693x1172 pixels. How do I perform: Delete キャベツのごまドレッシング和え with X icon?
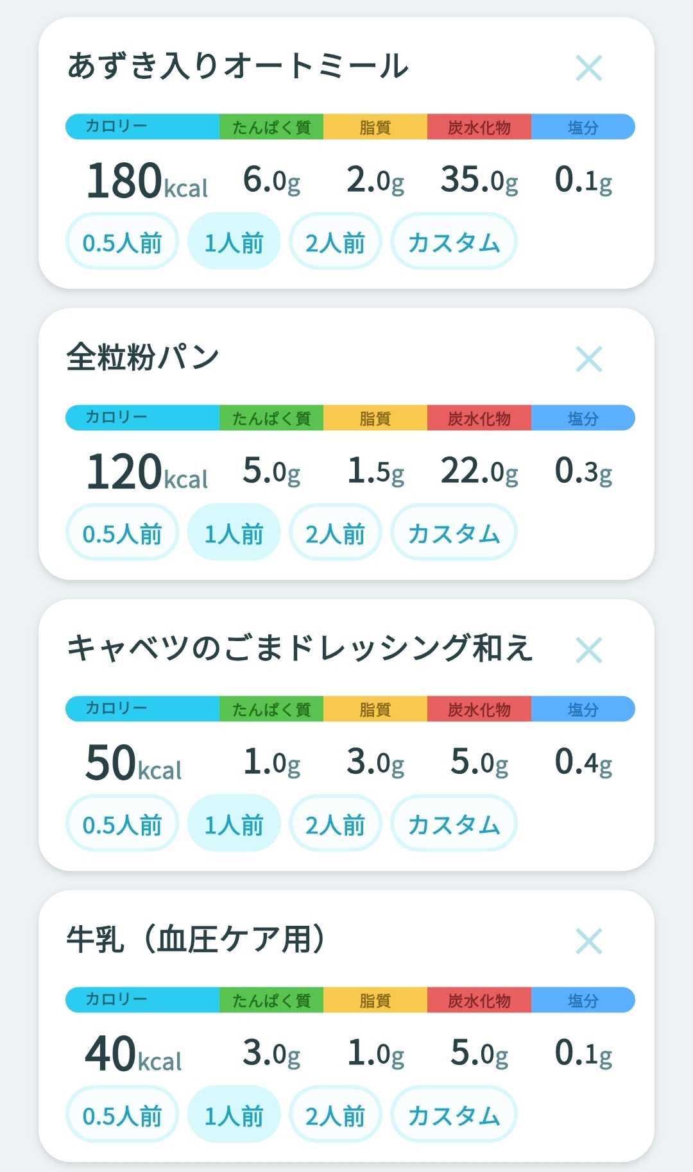coord(588,650)
